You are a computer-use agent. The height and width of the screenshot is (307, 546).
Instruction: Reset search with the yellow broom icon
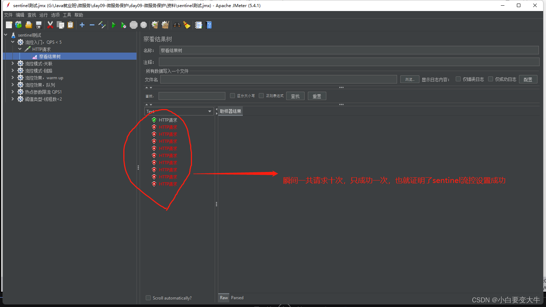pyautogui.click(x=187, y=25)
